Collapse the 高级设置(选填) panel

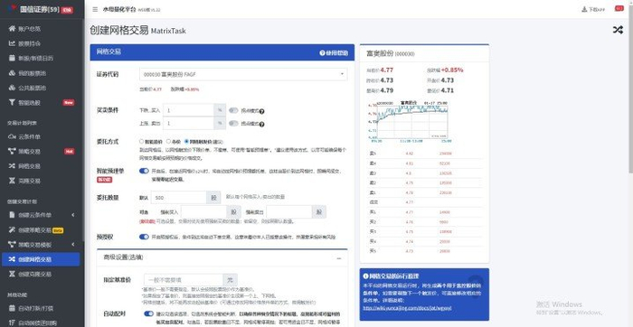339,258
